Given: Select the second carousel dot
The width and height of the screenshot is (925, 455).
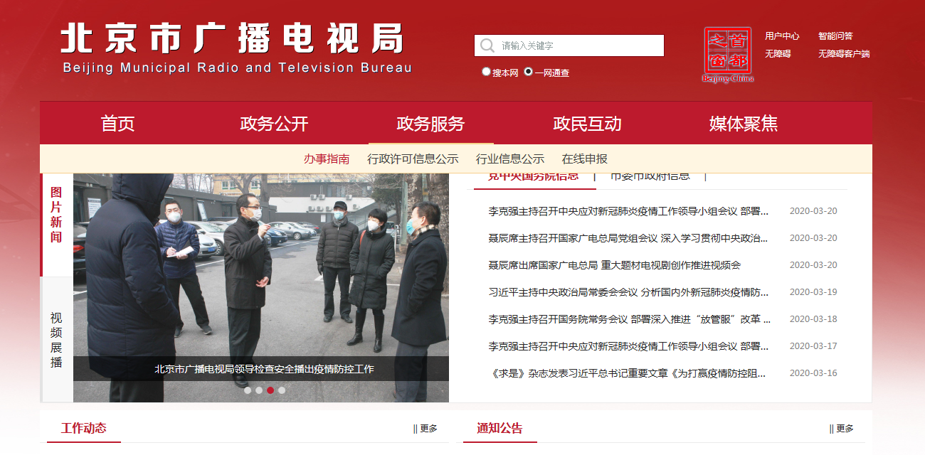Looking at the screenshot, I should click(259, 390).
